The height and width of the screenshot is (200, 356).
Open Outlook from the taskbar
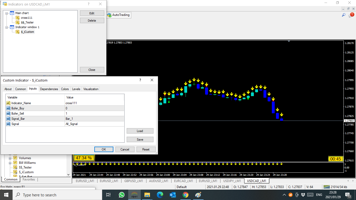click(173, 195)
